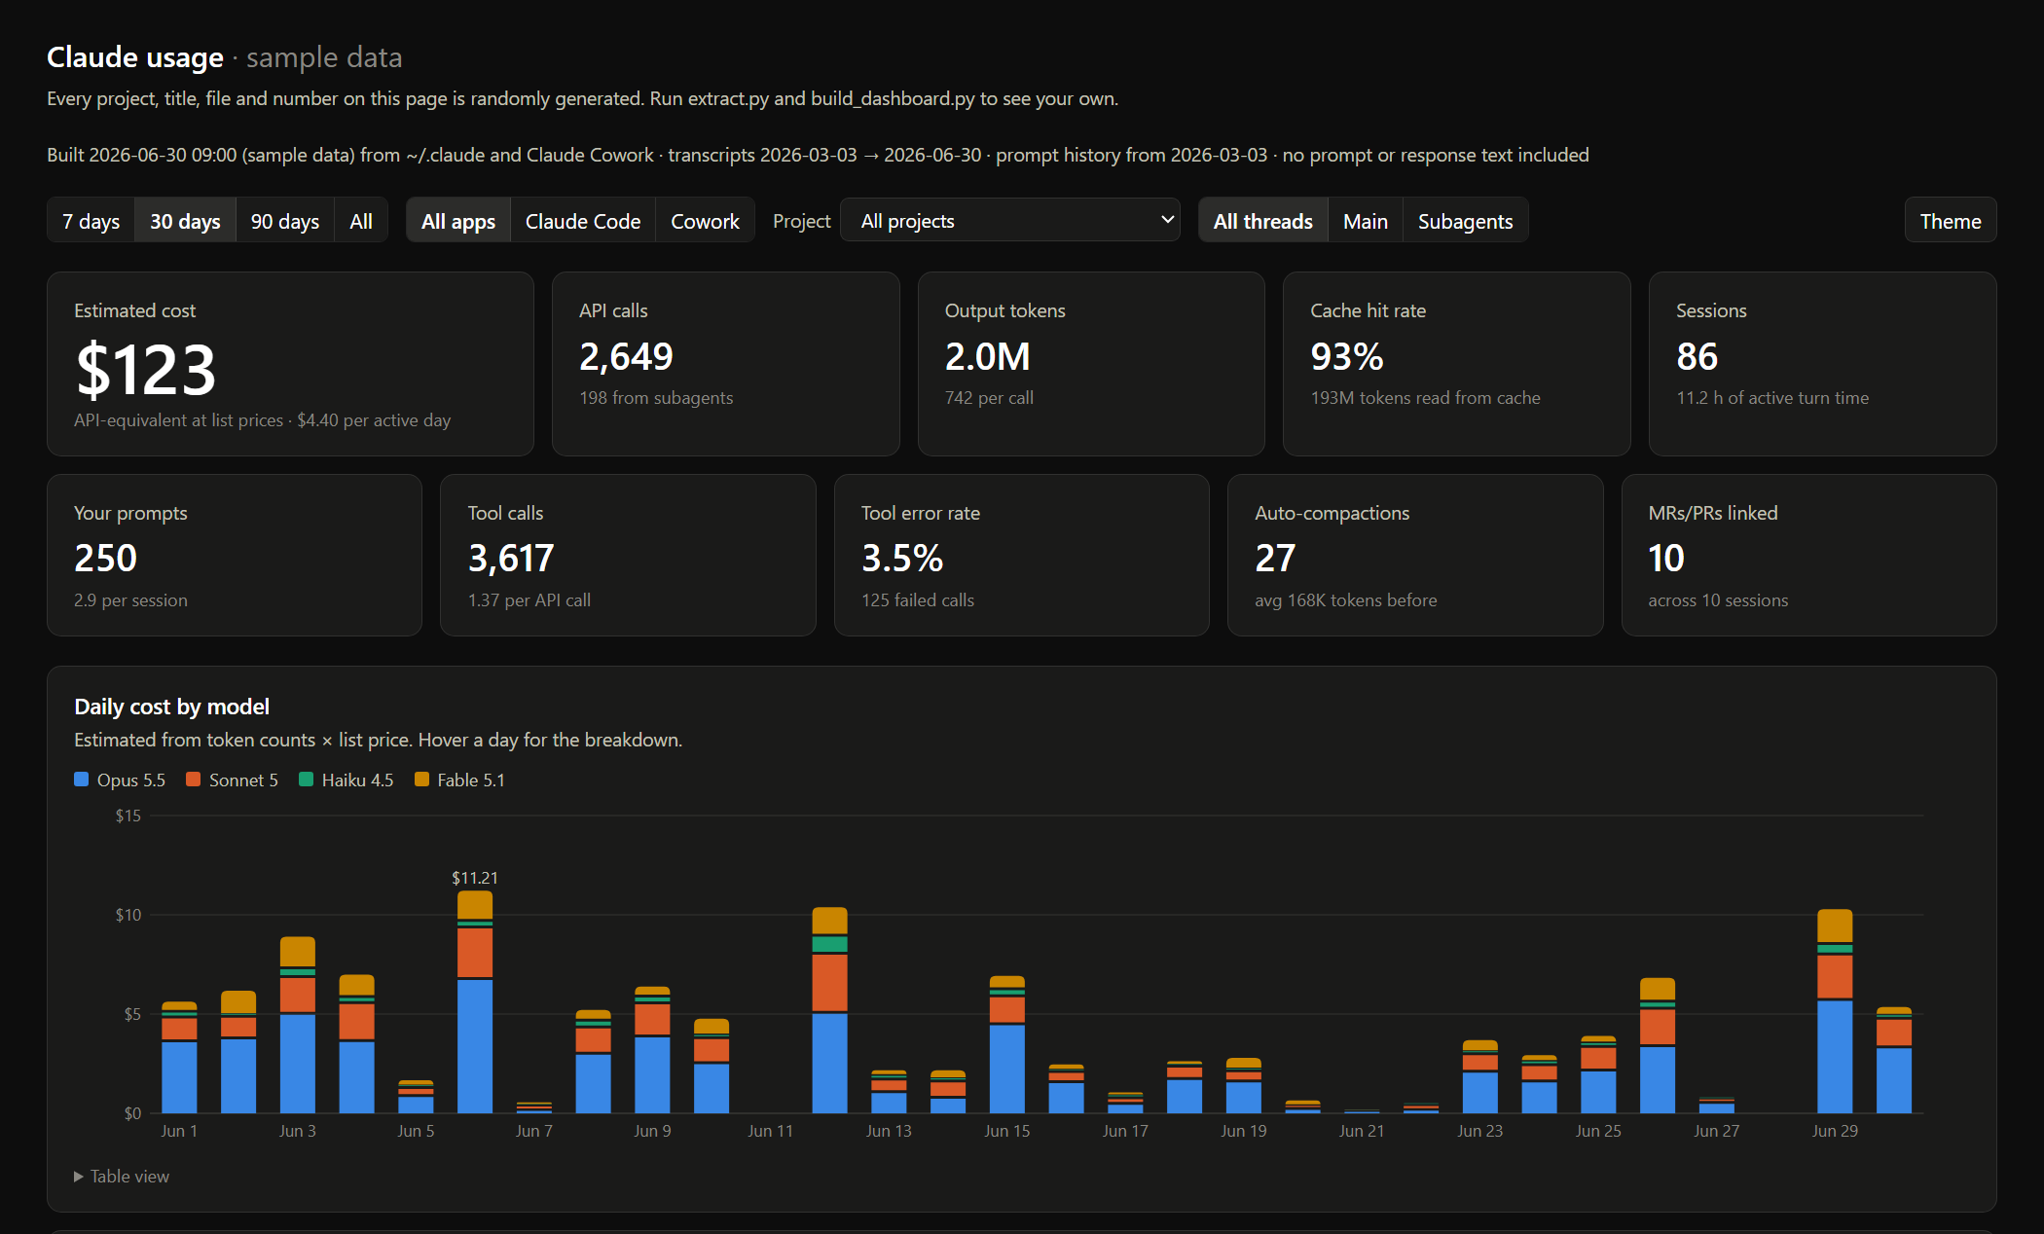Click the Project filter label
Image resolution: width=2044 pixels, height=1234 pixels.
click(802, 221)
